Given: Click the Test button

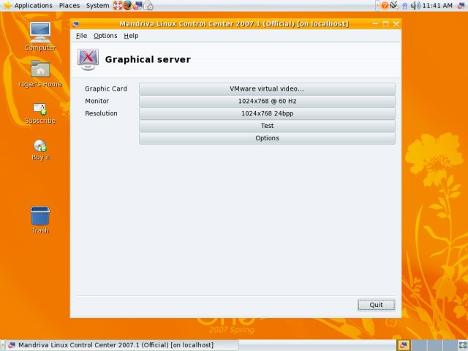Looking at the screenshot, I should [267, 126].
